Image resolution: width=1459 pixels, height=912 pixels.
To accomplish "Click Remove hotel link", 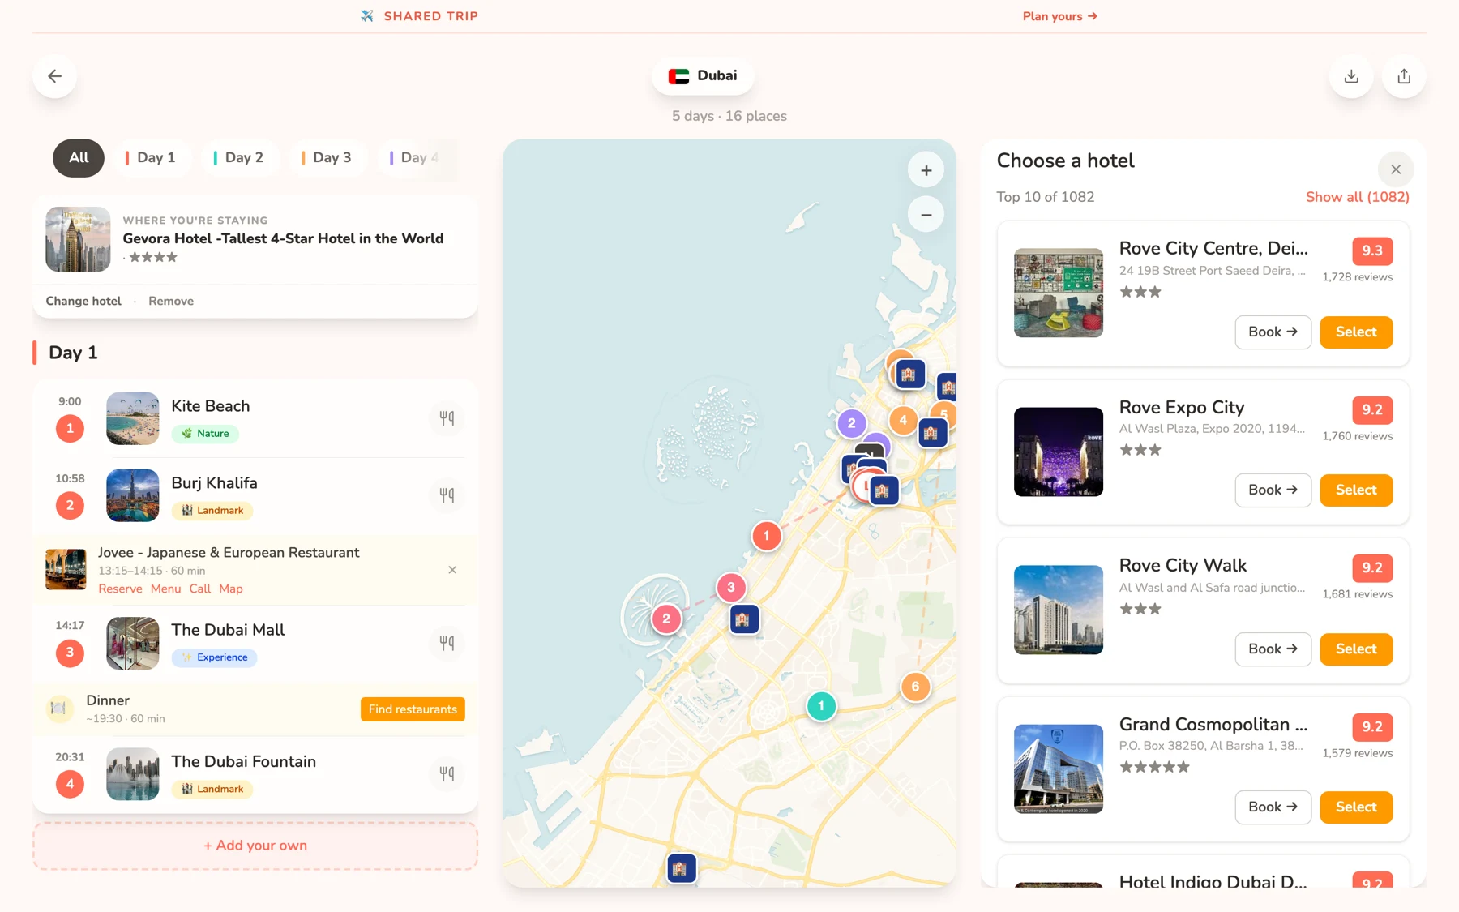I will coord(171,301).
